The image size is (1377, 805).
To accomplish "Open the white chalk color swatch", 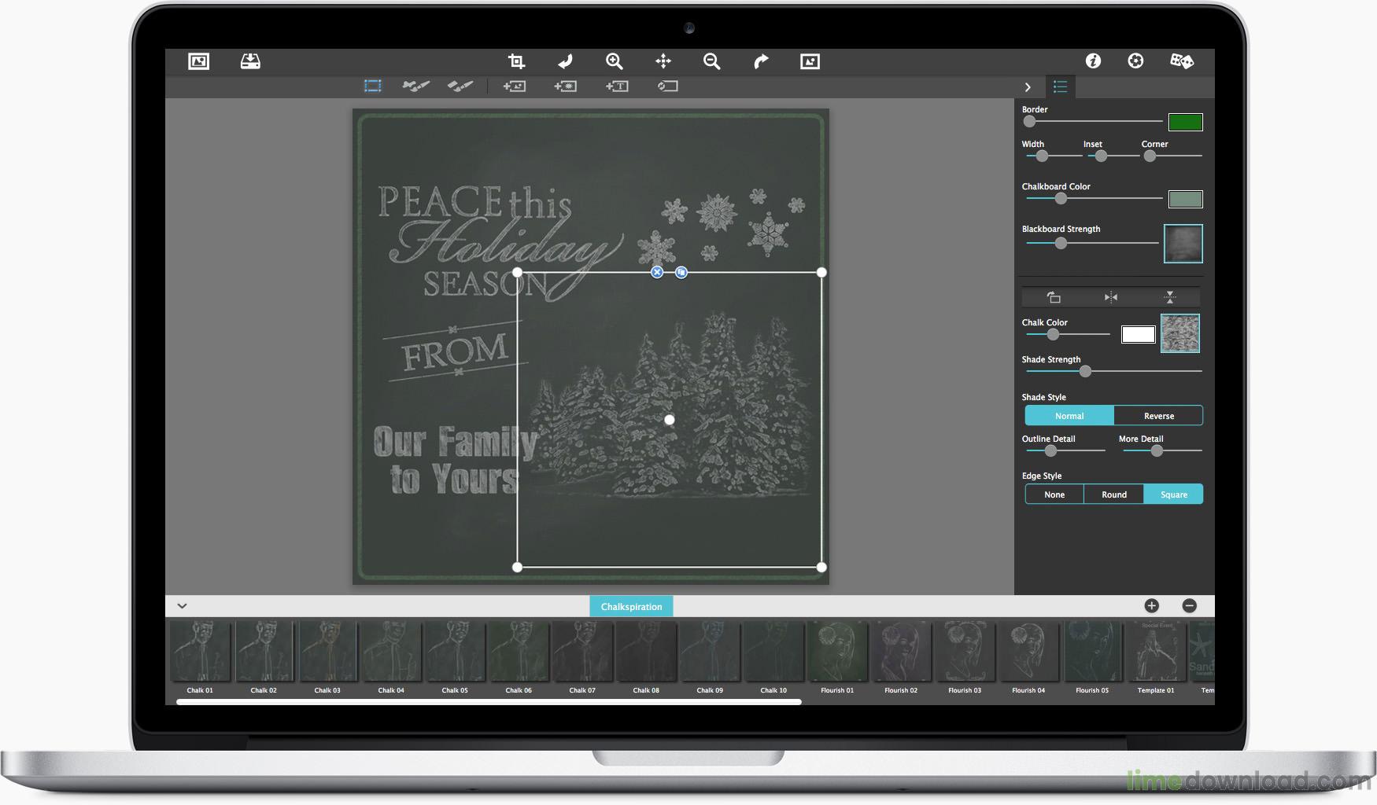I will [x=1138, y=334].
